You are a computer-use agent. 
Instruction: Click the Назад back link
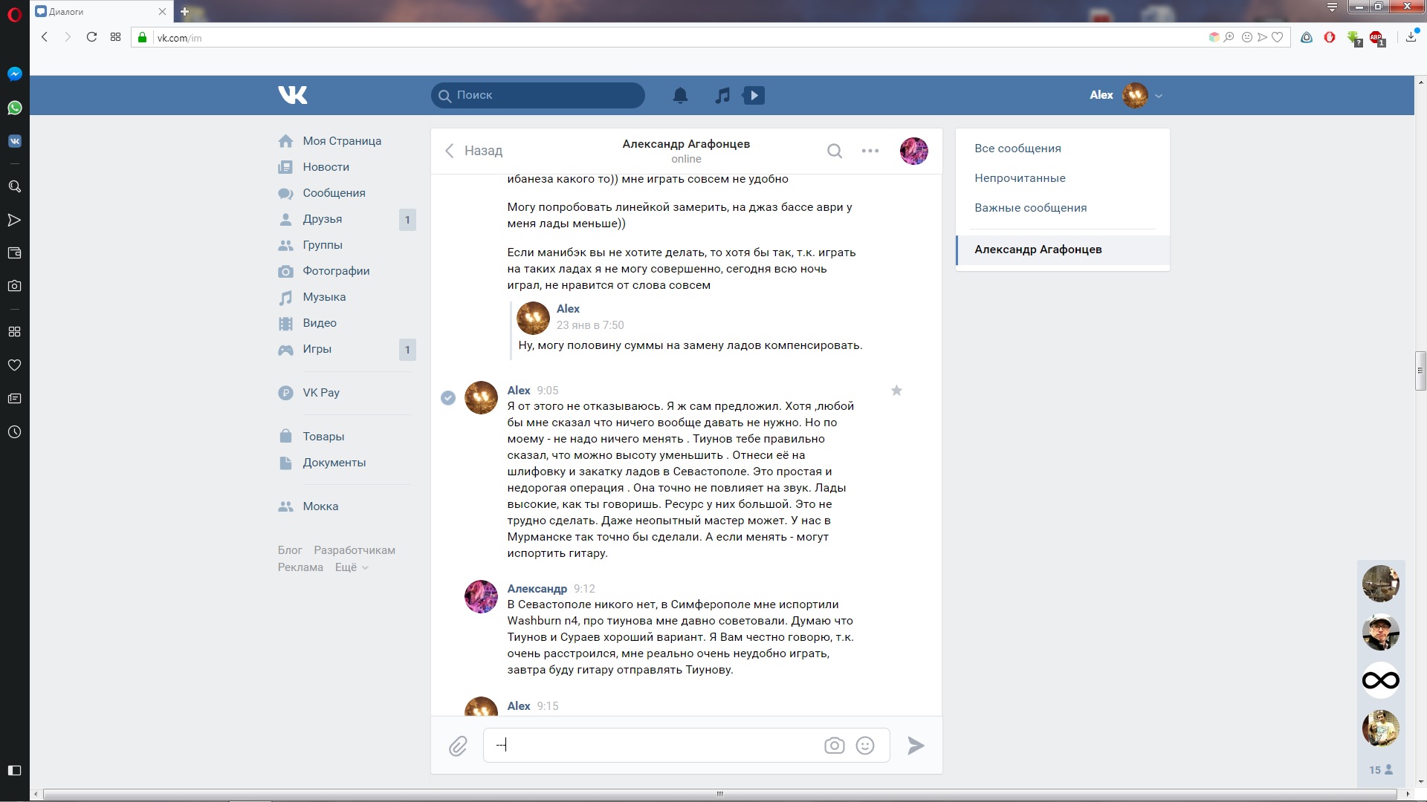click(x=474, y=151)
